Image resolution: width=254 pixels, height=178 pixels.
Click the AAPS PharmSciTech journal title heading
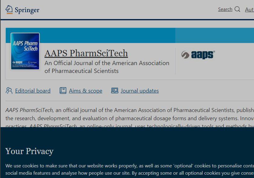(86, 53)
